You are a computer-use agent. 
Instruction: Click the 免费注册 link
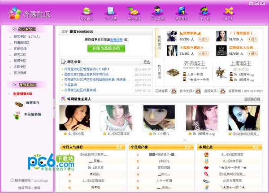(x=116, y=40)
